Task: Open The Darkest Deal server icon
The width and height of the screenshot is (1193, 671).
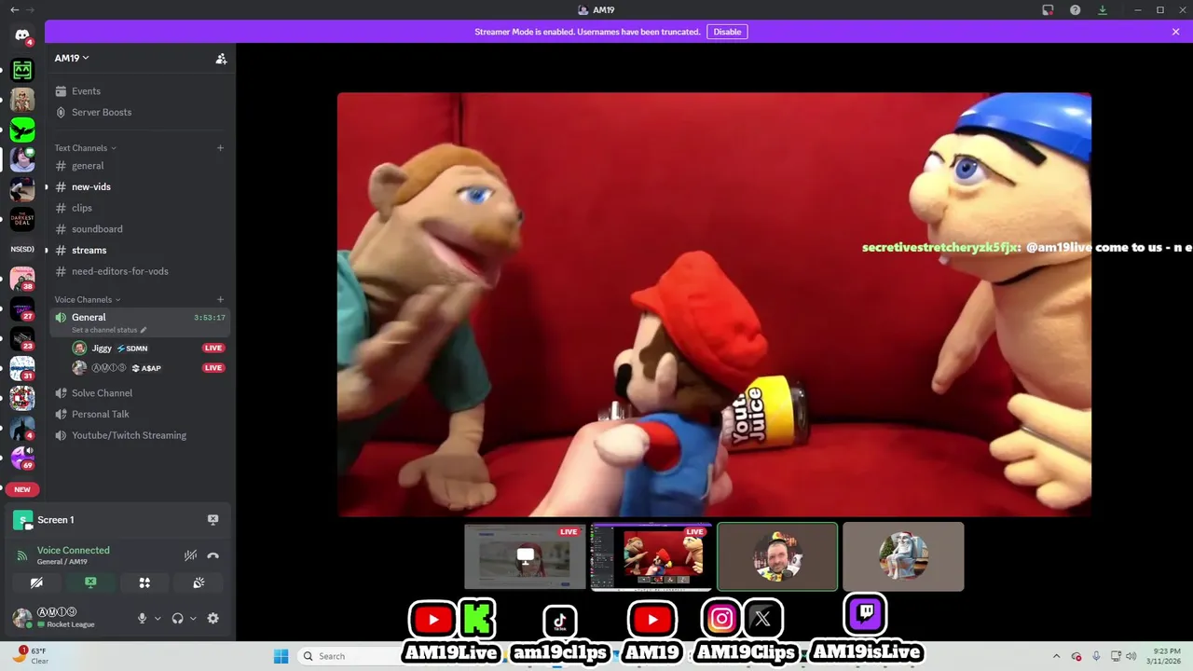Action: 22,220
